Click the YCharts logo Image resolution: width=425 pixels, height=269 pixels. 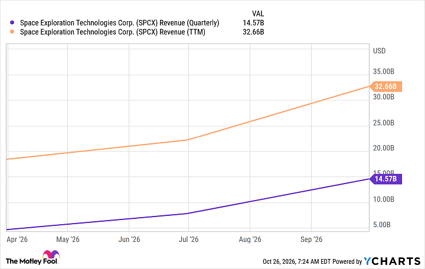[x=392, y=261]
